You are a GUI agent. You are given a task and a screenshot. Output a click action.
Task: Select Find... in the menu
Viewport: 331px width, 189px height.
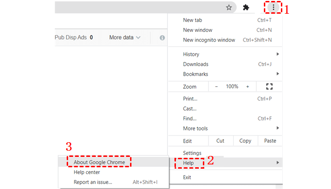225,119
